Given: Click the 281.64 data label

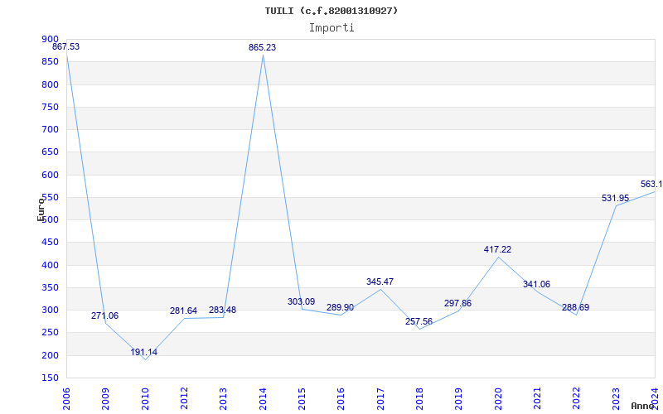Looking at the screenshot, I should point(183,311).
